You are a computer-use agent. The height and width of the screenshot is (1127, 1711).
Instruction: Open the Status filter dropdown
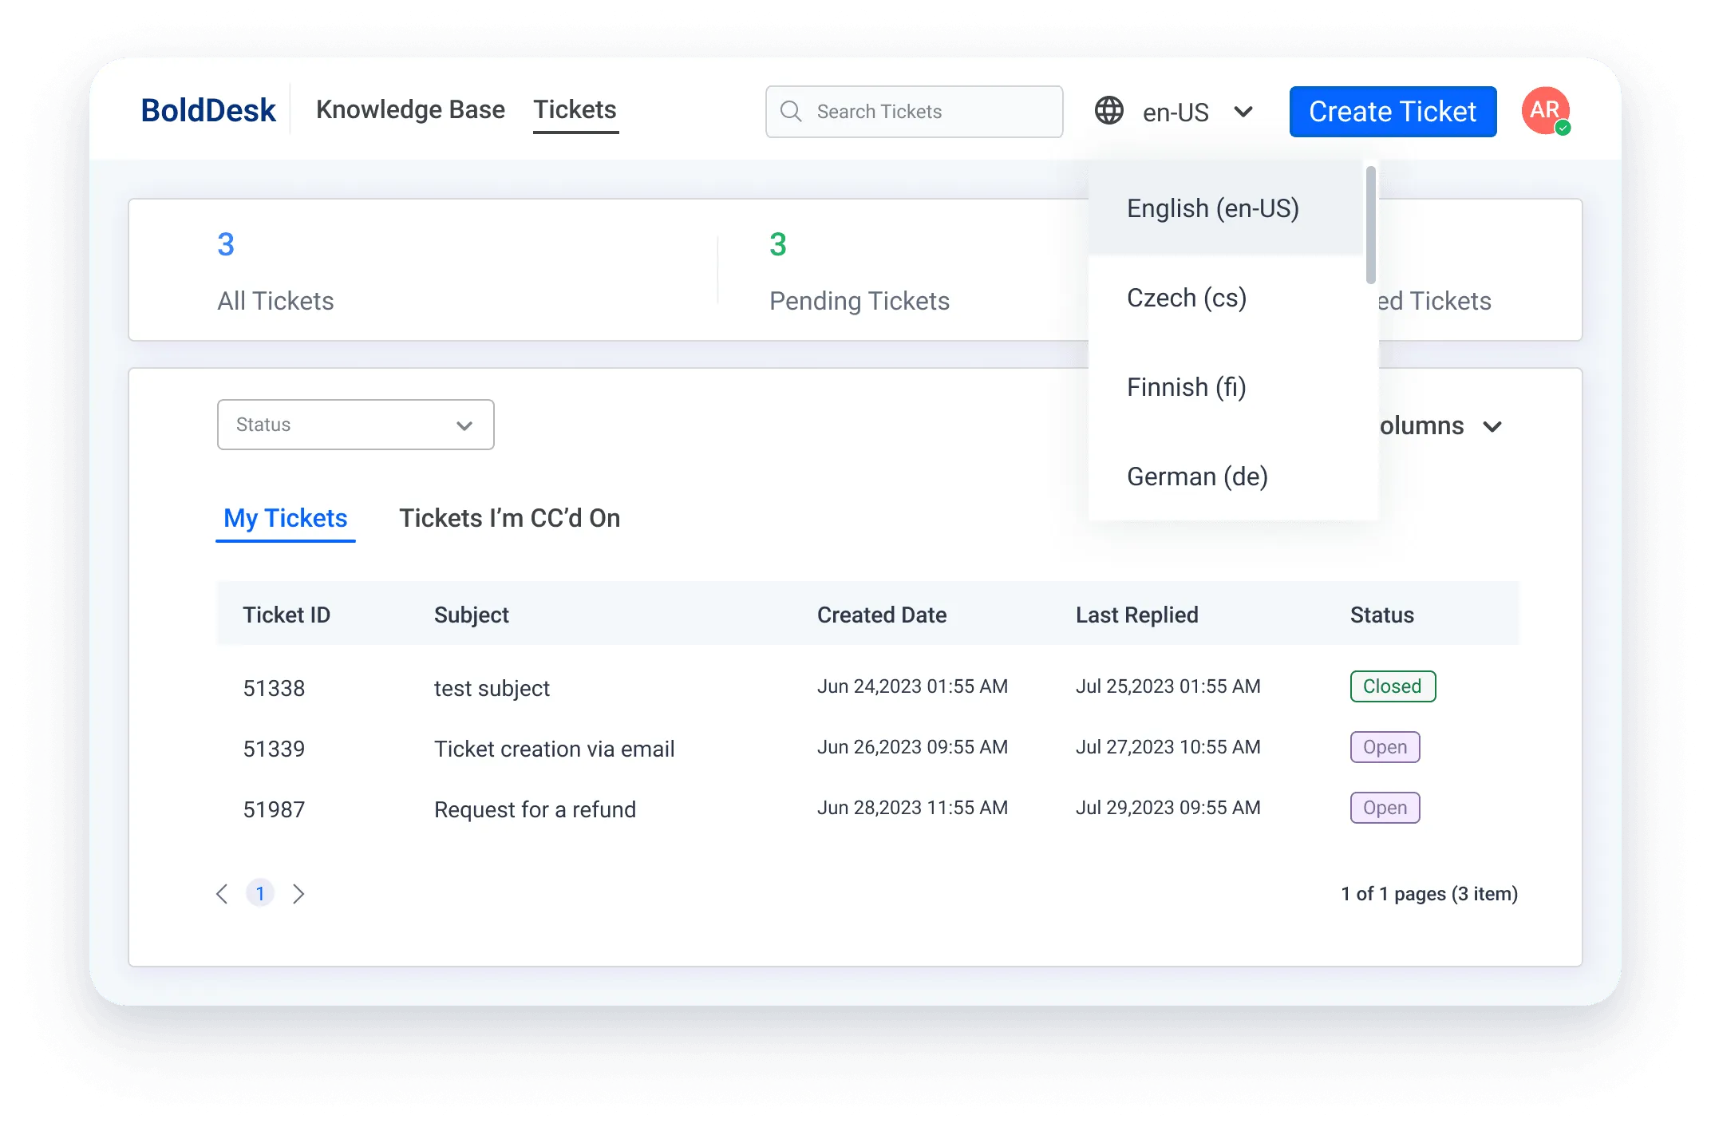point(355,424)
